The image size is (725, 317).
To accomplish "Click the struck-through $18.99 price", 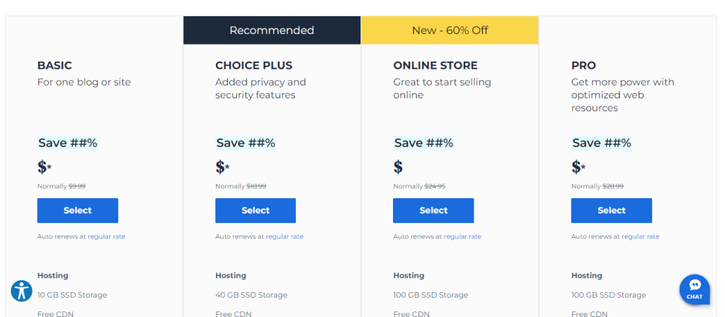I will [256, 186].
